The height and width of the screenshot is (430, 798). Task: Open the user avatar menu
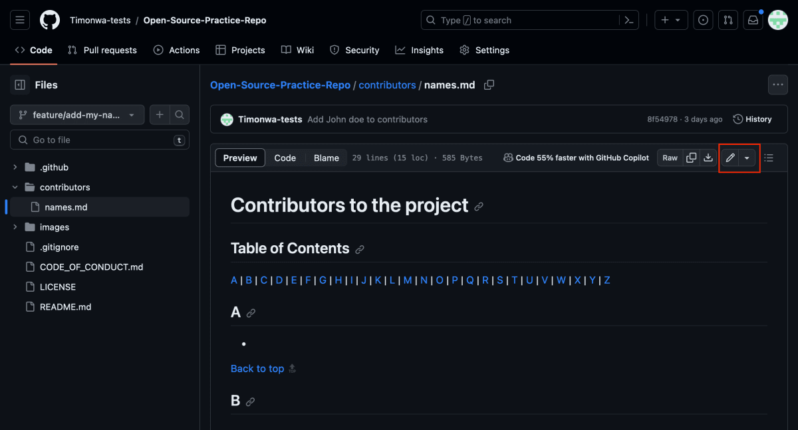click(778, 20)
